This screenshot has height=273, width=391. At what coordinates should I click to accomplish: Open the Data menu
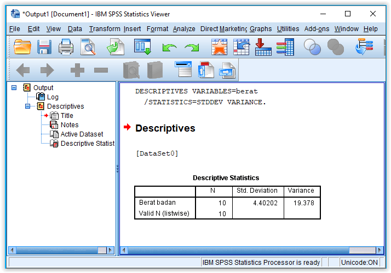coord(75,29)
